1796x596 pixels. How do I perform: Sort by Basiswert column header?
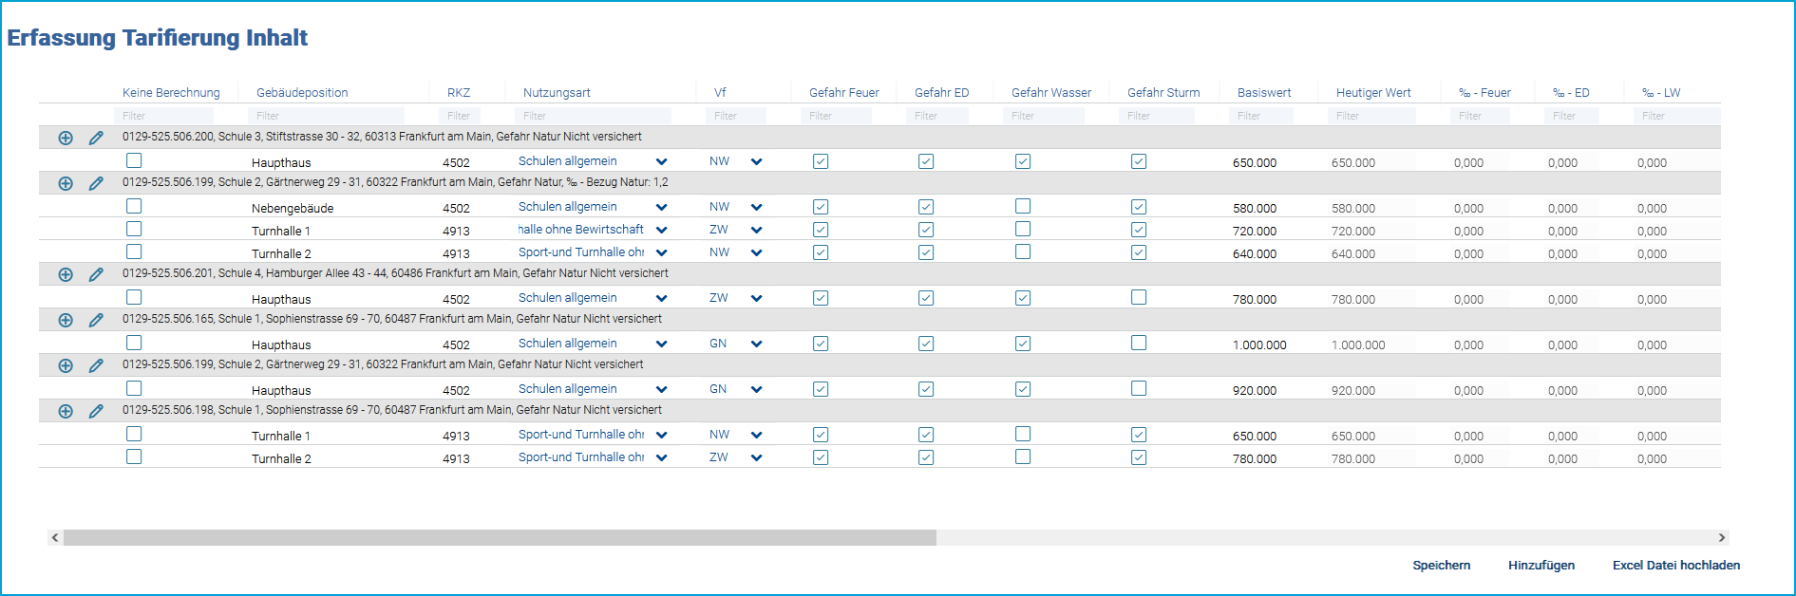(1264, 92)
